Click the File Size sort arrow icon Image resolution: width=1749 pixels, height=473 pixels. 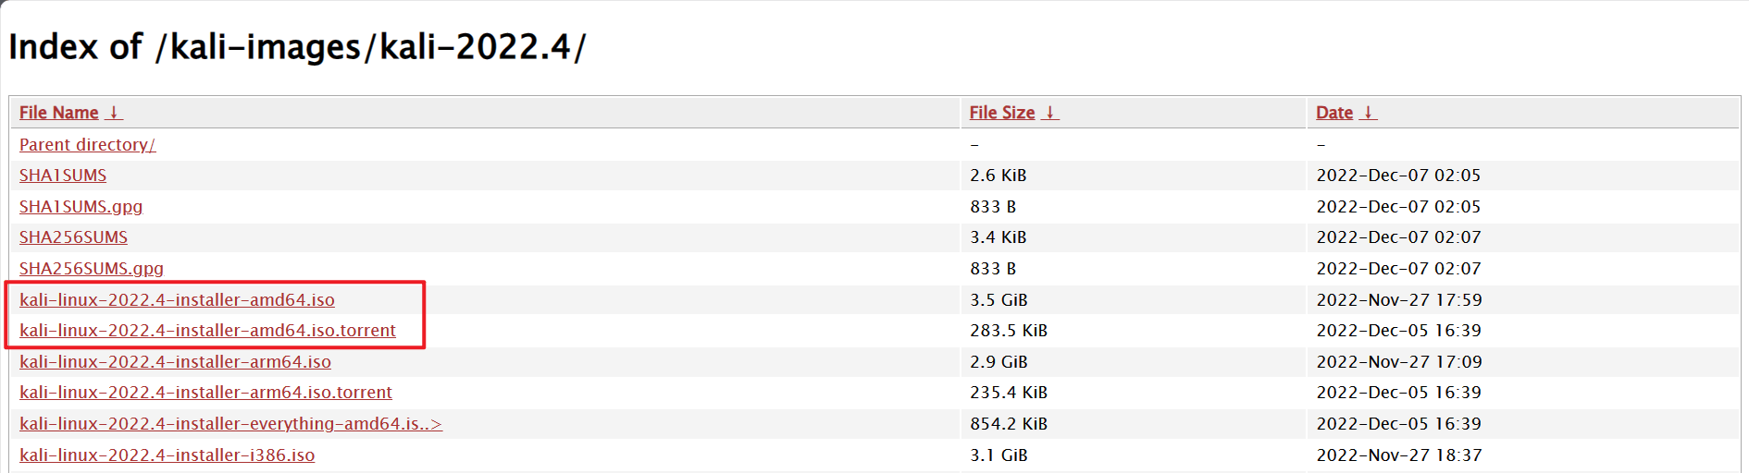point(1050,113)
